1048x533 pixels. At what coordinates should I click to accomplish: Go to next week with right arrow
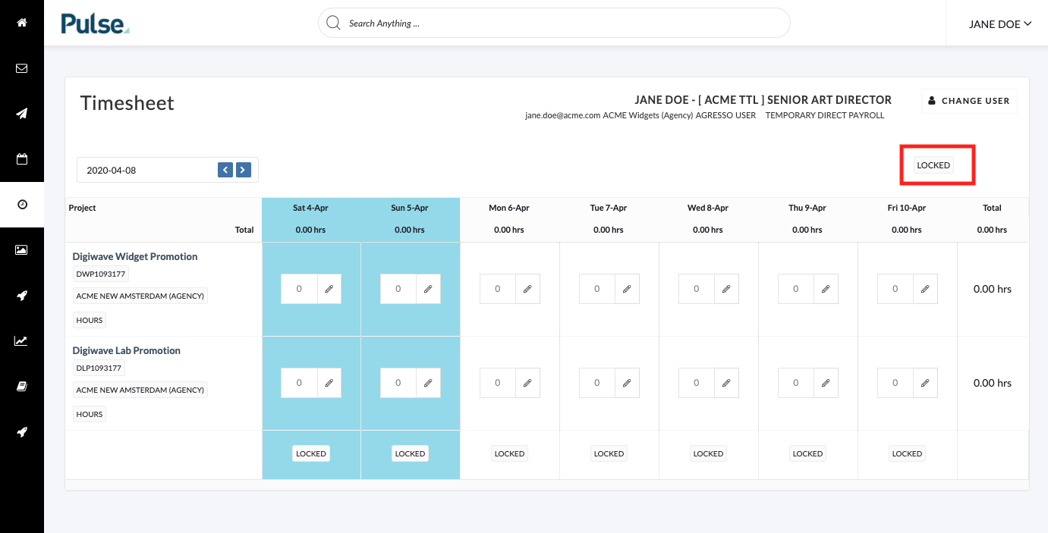coord(243,170)
